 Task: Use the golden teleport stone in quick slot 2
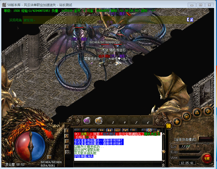(x=99, y=120)
